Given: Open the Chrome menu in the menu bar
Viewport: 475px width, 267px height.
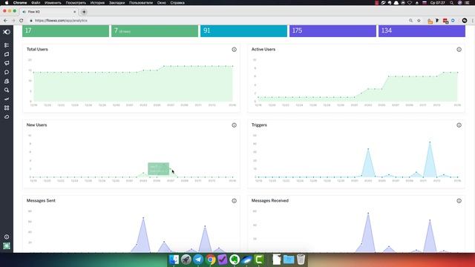Looking at the screenshot, I should click(x=20, y=3).
